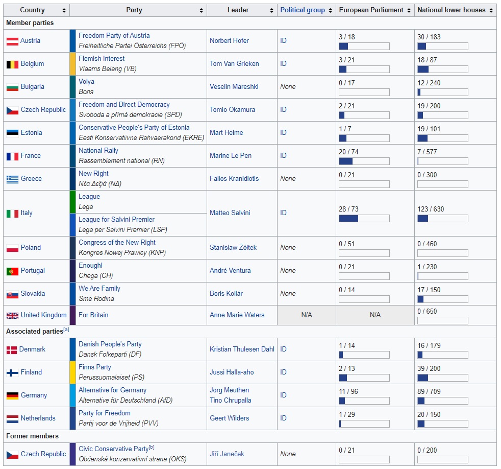Click the Greece flag icon
The width and height of the screenshot is (501, 469).
(12, 179)
